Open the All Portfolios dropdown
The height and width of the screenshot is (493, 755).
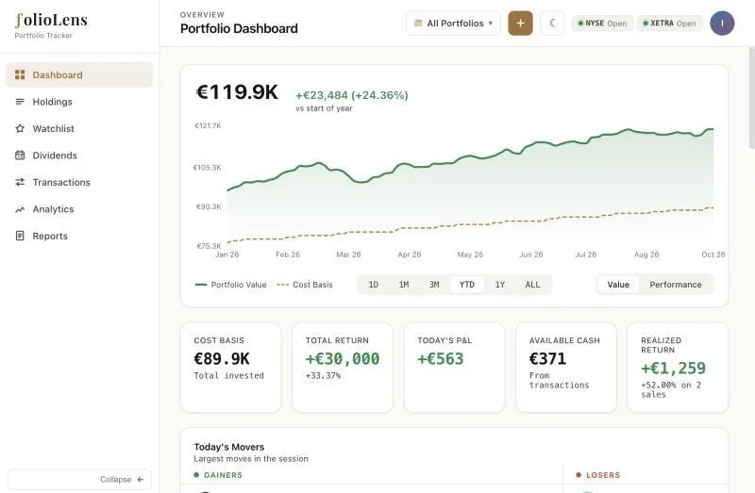[453, 23]
